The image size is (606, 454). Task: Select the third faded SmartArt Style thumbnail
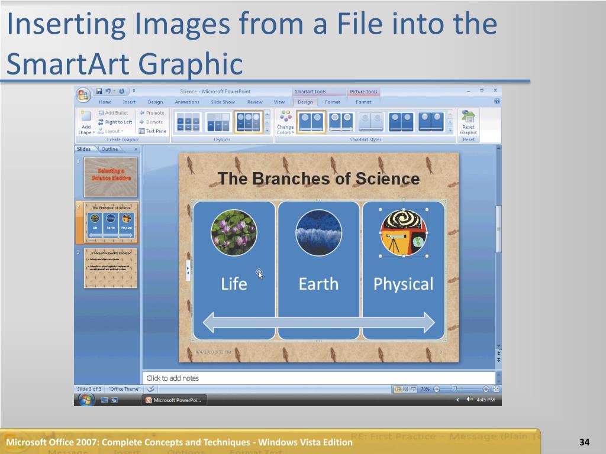click(x=371, y=122)
